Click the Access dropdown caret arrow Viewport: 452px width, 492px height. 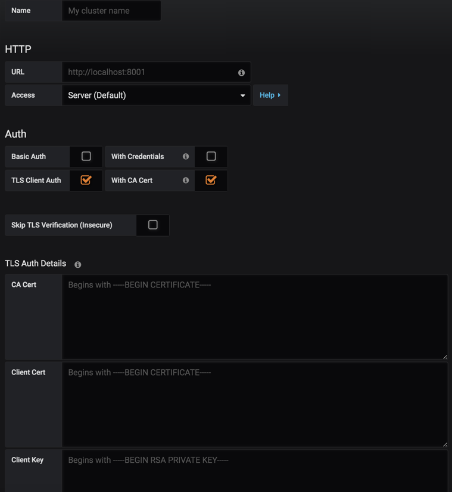[242, 95]
